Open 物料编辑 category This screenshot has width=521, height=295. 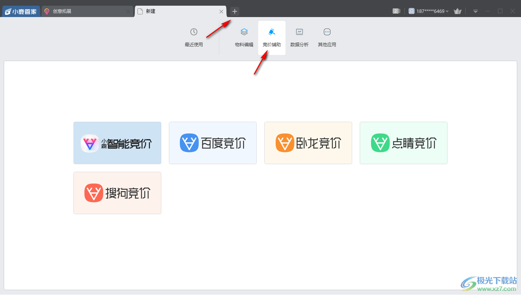(x=244, y=38)
